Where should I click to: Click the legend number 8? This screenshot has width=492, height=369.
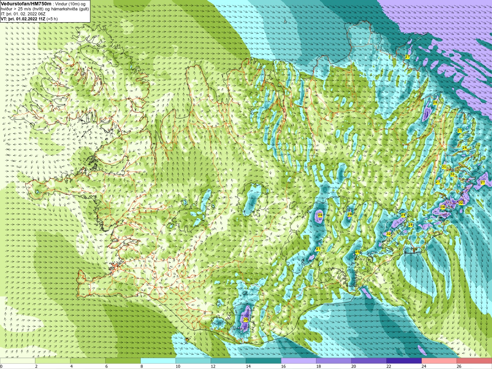pos(142,366)
